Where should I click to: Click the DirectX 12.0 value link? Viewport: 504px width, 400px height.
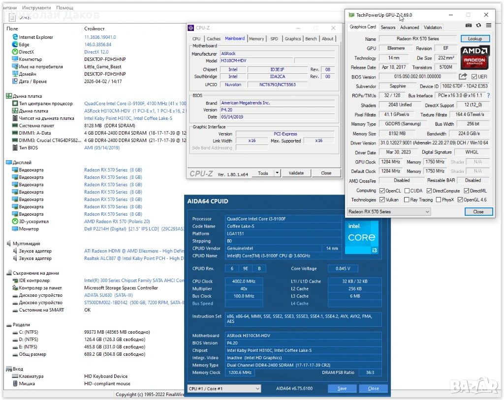pyautogui.click(x=96, y=52)
